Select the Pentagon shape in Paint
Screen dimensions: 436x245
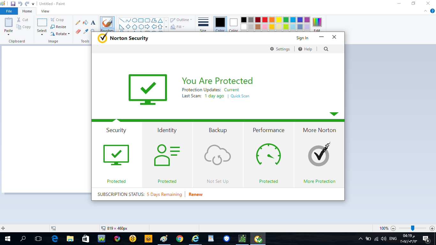pos(135,27)
